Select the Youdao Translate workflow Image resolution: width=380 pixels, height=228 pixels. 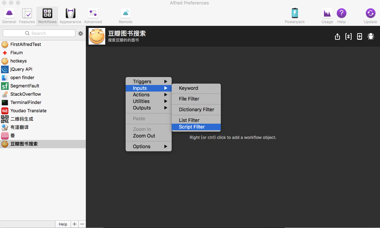point(43,111)
